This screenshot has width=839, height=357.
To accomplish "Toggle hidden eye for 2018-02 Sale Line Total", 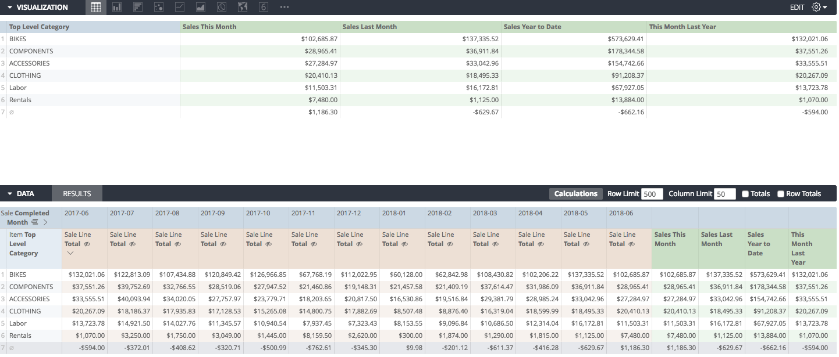I will click(450, 244).
